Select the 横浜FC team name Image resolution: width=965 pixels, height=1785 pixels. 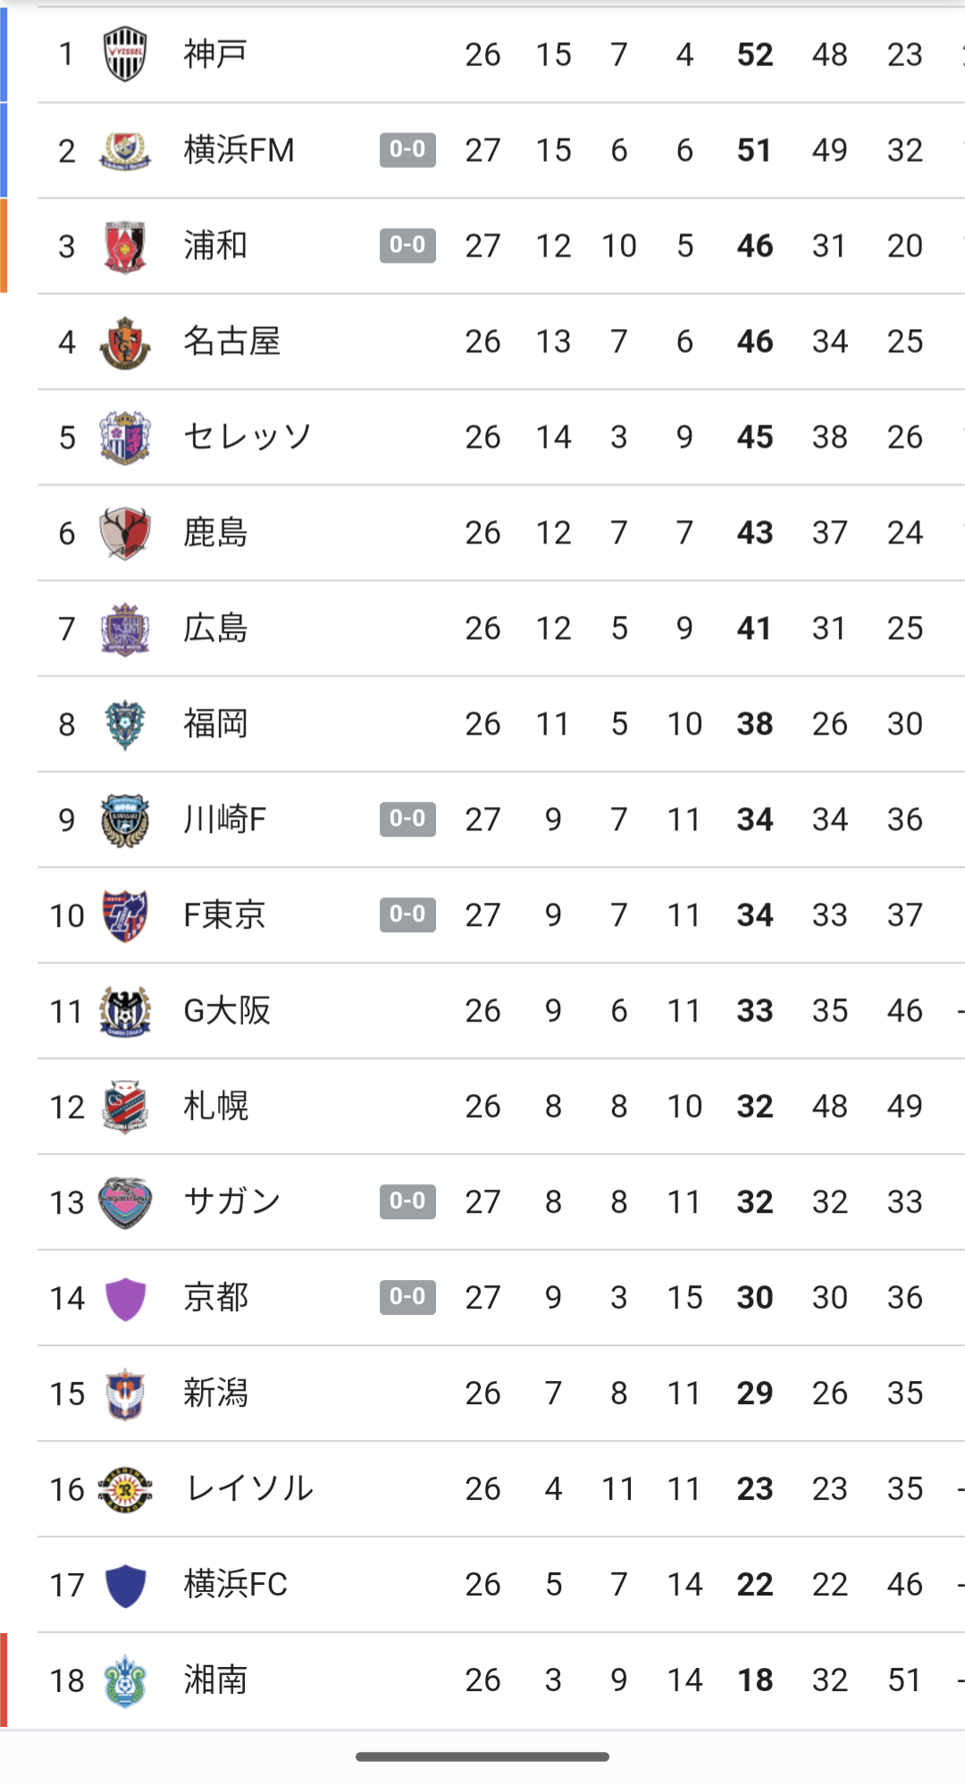(x=236, y=1585)
